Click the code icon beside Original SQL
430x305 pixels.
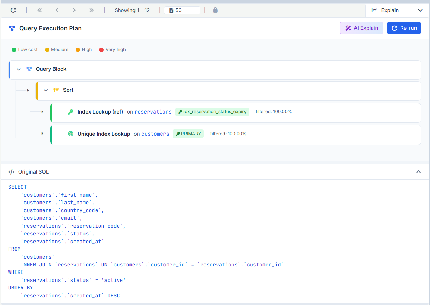(x=11, y=172)
